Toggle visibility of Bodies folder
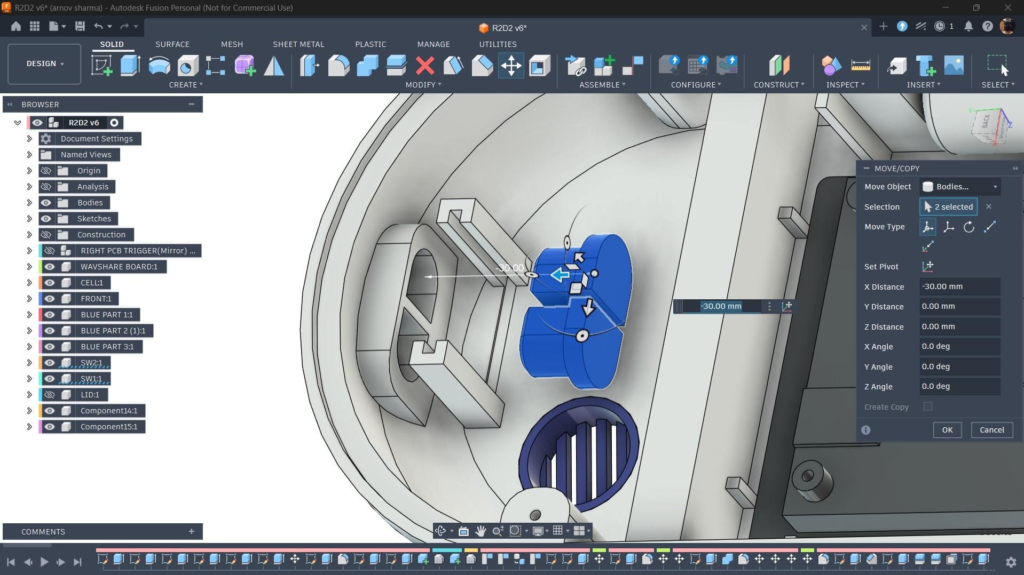The width and height of the screenshot is (1024, 575). pyautogui.click(x=46, y=203)
